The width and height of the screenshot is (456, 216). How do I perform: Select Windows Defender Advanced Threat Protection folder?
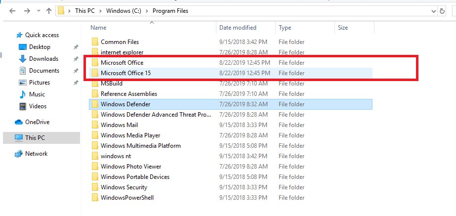click(x=231, y=115)
